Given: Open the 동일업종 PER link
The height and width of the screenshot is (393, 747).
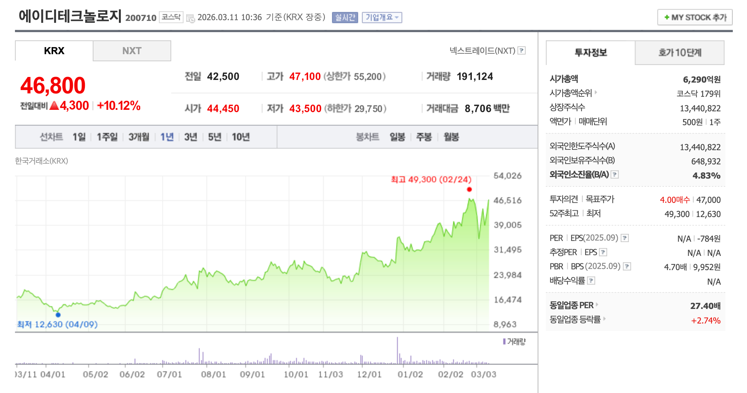Looking at the screenshot, I should [x=571, y=305].
